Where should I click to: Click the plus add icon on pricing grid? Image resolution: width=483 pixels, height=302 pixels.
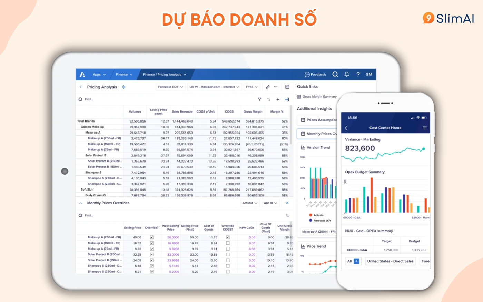click(278, 99)
